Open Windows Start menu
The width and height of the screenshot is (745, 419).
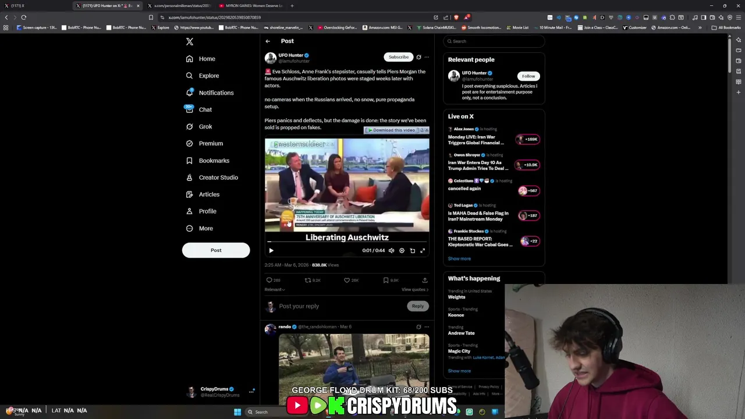tap(237, 412)
